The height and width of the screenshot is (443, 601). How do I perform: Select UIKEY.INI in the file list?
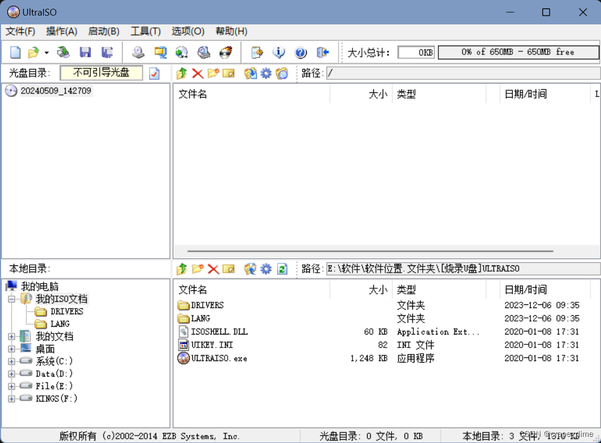coord(212,345)
